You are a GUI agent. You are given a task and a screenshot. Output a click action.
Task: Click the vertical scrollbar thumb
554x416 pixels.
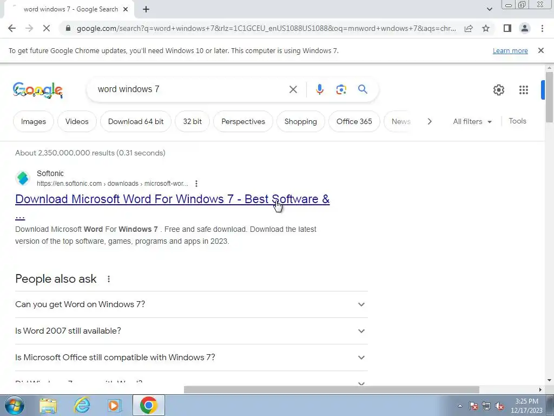click(x=549, y=97)
